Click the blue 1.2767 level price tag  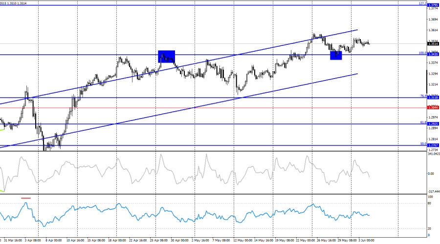click(433, 145)
